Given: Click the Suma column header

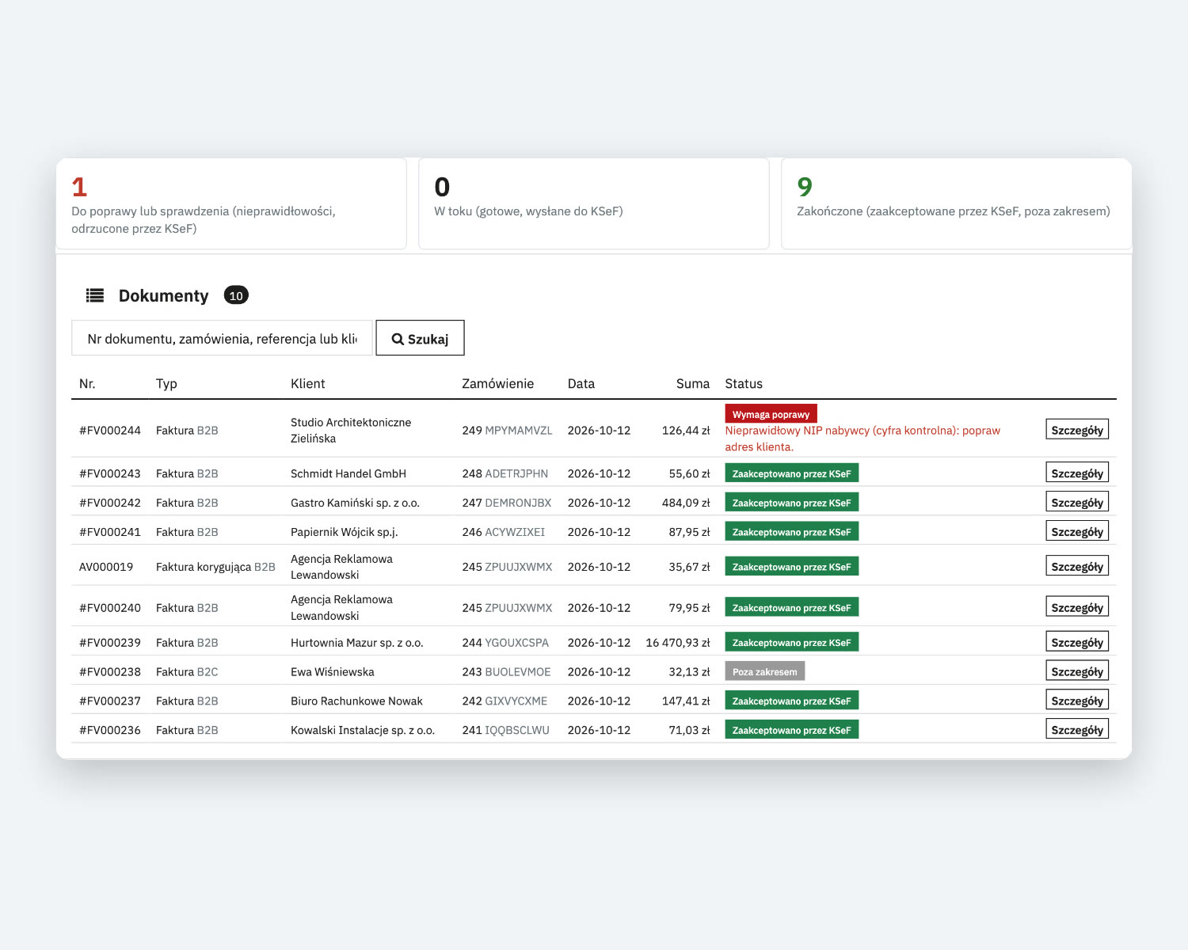Looking at the screenshot, I should (x=693, y=383).
